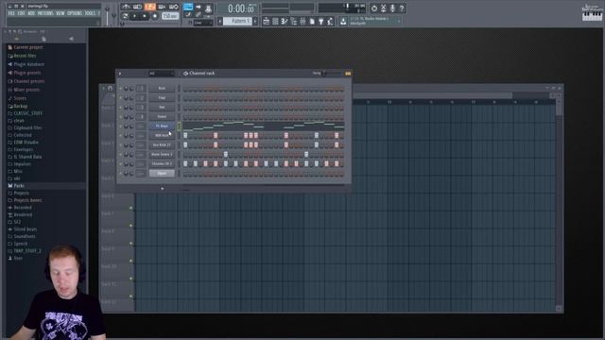
Task: Mute the Clap channel LED
Action: pos(120,98)
